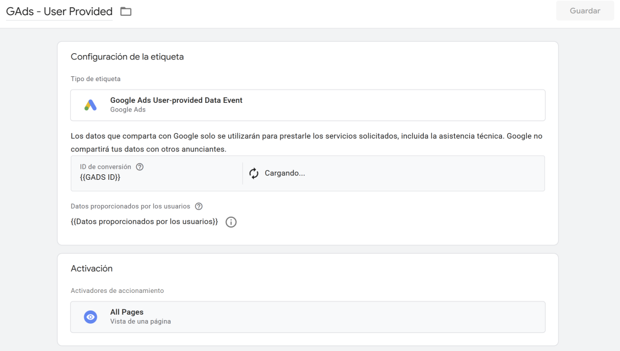Click the Google data-sharing disclaimer paragraph
The height and width of the screenshot is (351, 620).
(306, 142)
